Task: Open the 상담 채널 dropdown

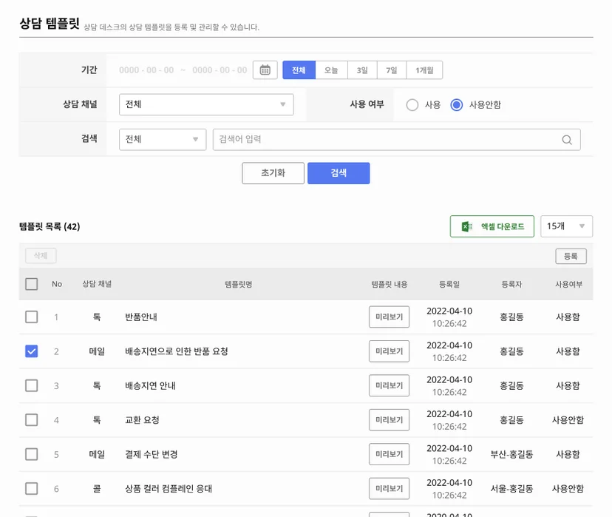Action: 206,104
